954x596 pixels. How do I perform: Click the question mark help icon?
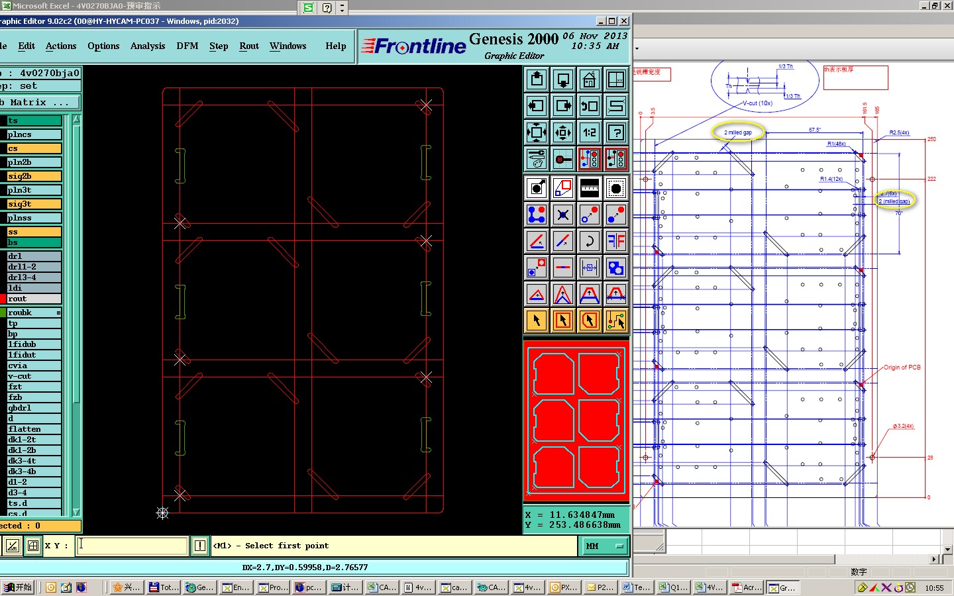click(x=616, y=132)
